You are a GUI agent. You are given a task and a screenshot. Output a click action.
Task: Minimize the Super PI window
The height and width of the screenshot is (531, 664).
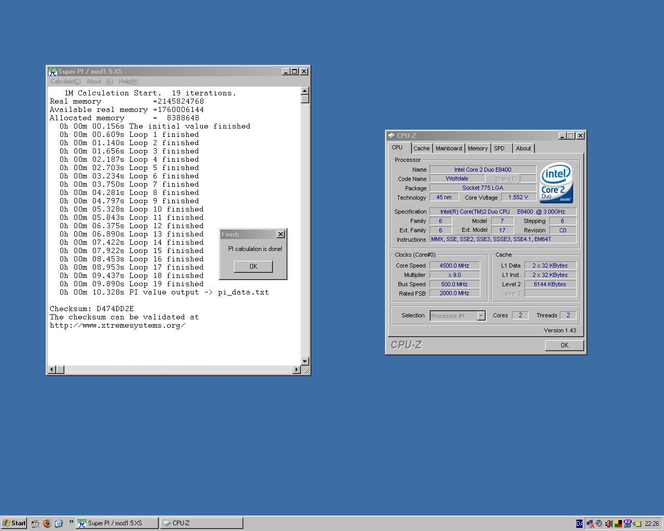[x=286, y=72]
